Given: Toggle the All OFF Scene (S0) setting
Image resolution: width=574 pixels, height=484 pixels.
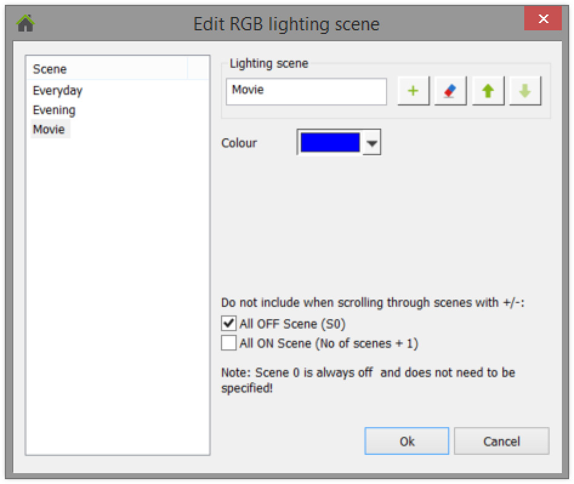Looking at the screenshot, I should click(x=229, y=324).
